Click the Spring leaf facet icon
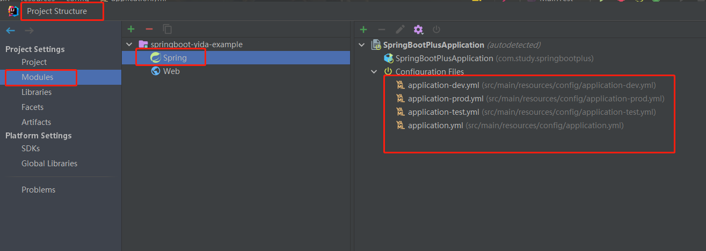Screen dimensions: 706x251 point(155,57)
